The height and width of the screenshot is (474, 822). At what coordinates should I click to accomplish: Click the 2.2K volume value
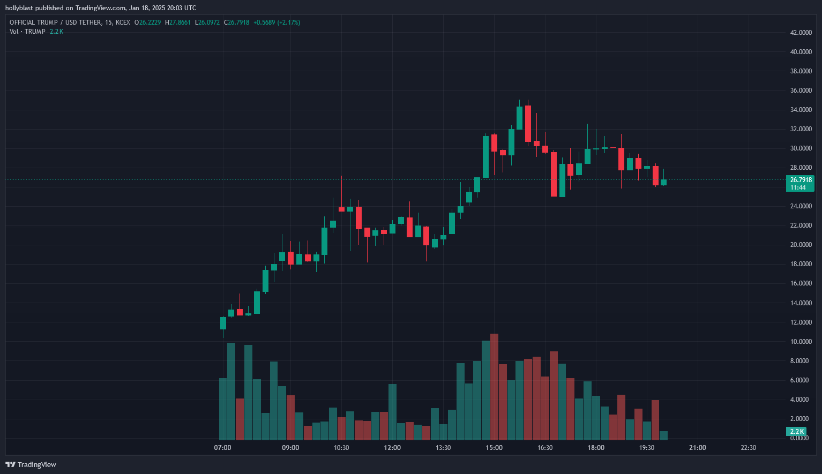click(56, 32)
